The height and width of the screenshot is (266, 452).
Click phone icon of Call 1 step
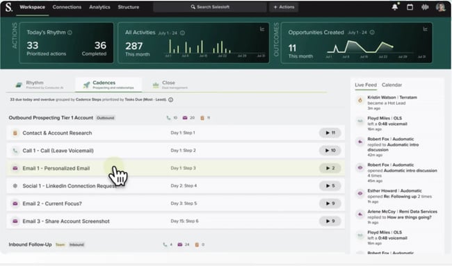pyautogui.click(x=15, y=151)
